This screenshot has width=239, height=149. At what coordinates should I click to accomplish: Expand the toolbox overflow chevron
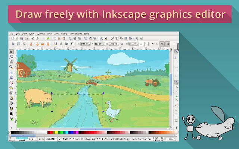pos(11,128)
